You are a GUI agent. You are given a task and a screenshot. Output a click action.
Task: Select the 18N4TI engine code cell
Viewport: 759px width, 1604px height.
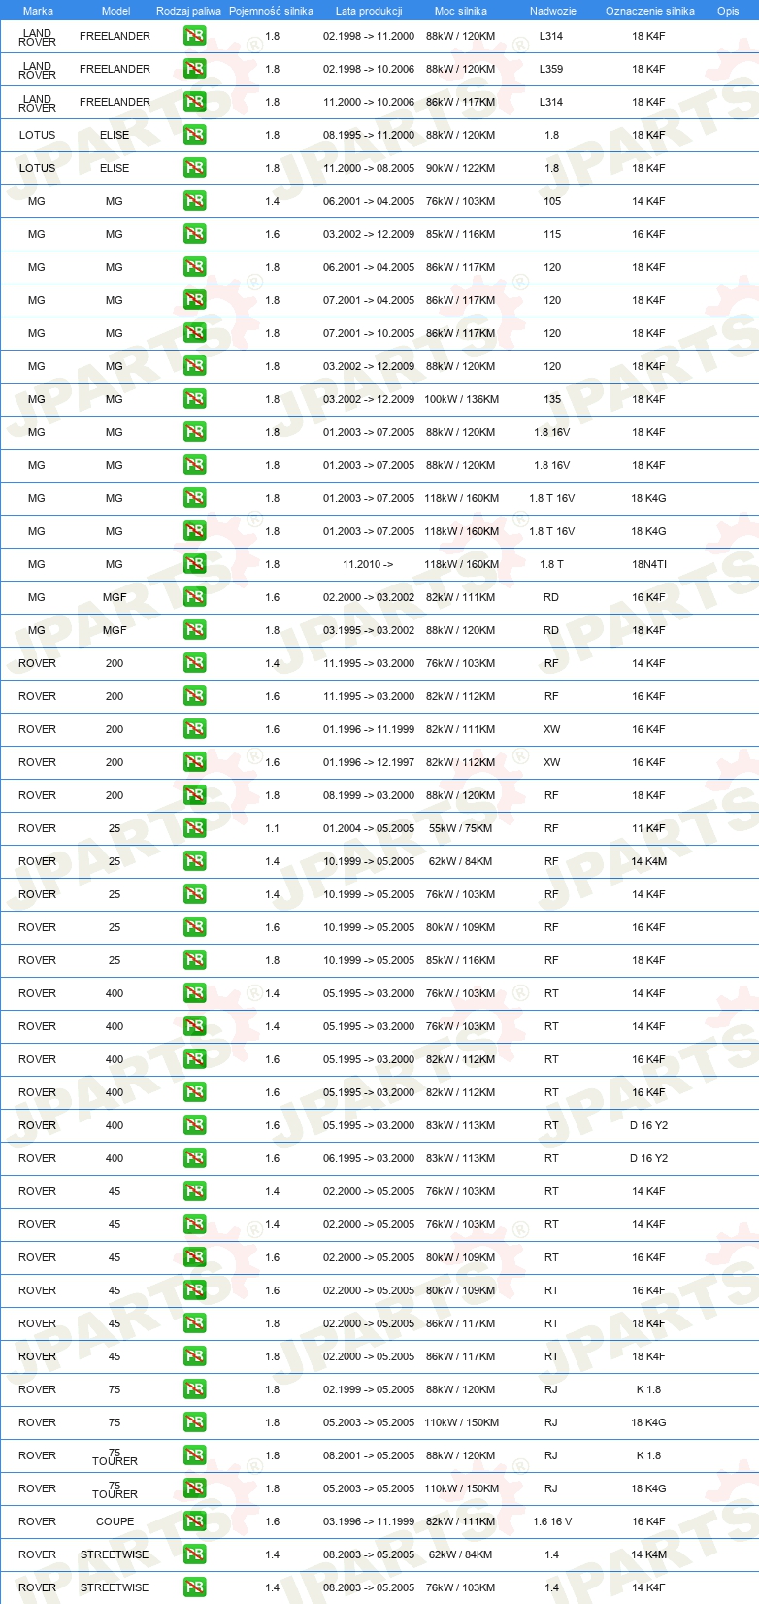[648, 564]
